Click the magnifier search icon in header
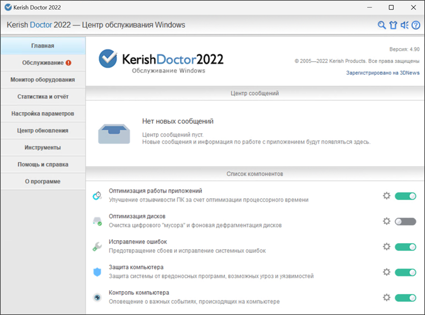The image size is (425, 315). [382, 25]
